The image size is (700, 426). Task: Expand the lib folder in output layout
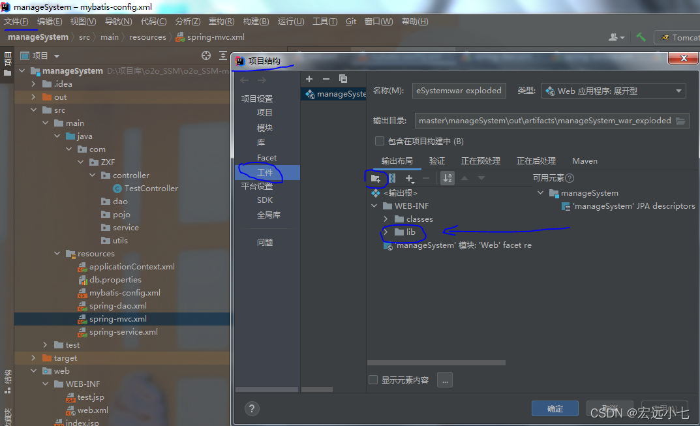tap(386, 232)
